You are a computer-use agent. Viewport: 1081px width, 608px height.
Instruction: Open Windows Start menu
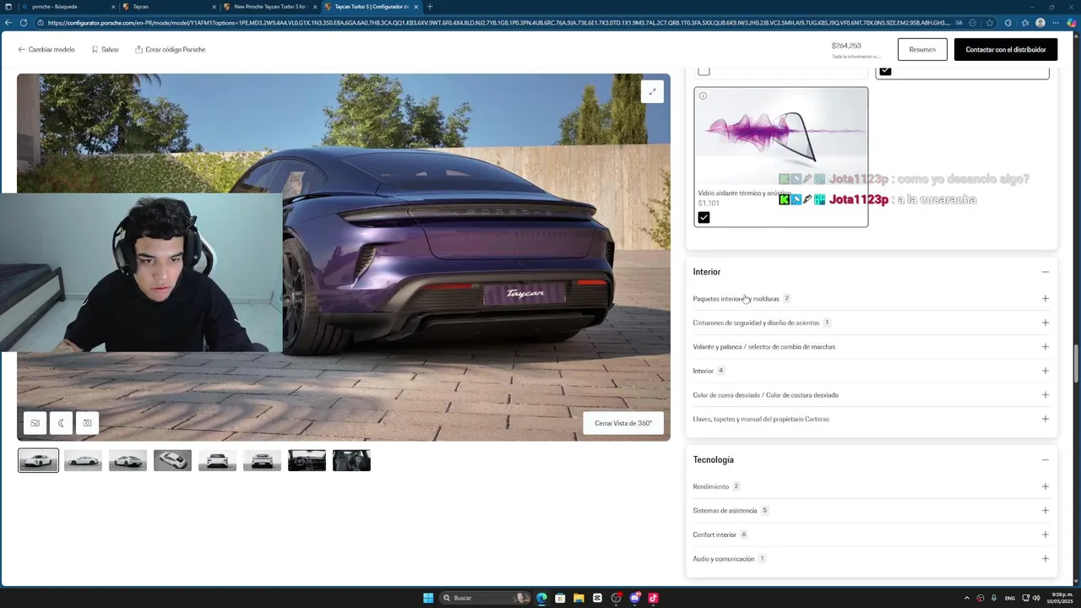click(428, 598)
